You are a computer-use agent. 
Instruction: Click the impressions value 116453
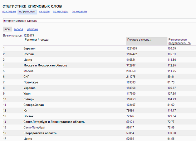coord(131,99)
